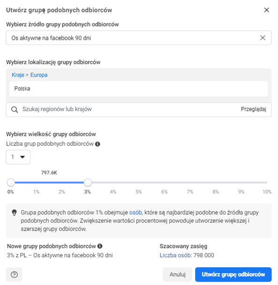Focus the Szukaj regionów lub krajów search field
This screenshot has width=278, height=285.
[x=130, y=109]
